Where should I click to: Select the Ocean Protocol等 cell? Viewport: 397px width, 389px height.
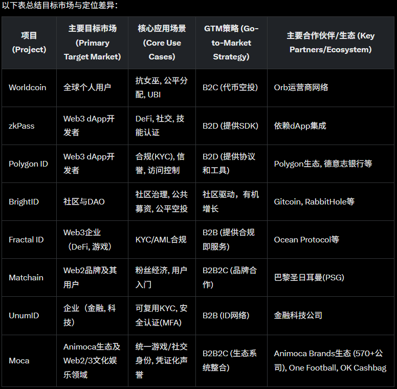click(330, 240)
